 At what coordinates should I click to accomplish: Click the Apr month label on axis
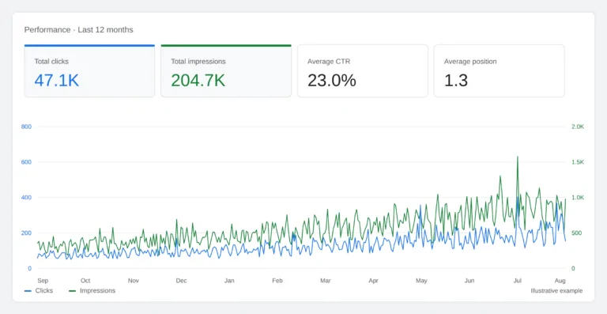373,281
